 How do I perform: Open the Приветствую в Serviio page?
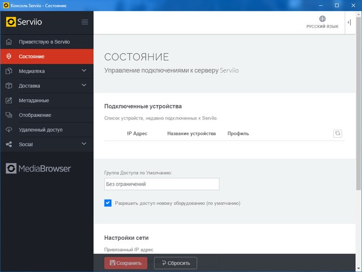coord(44,42)
